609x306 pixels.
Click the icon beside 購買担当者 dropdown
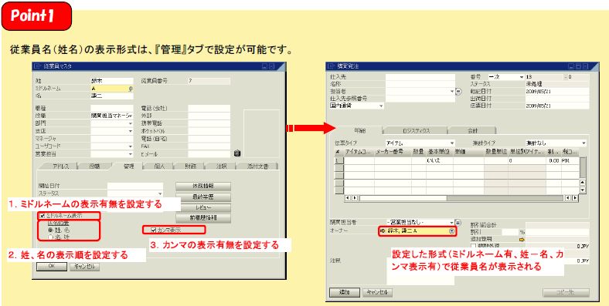[458, 223]
